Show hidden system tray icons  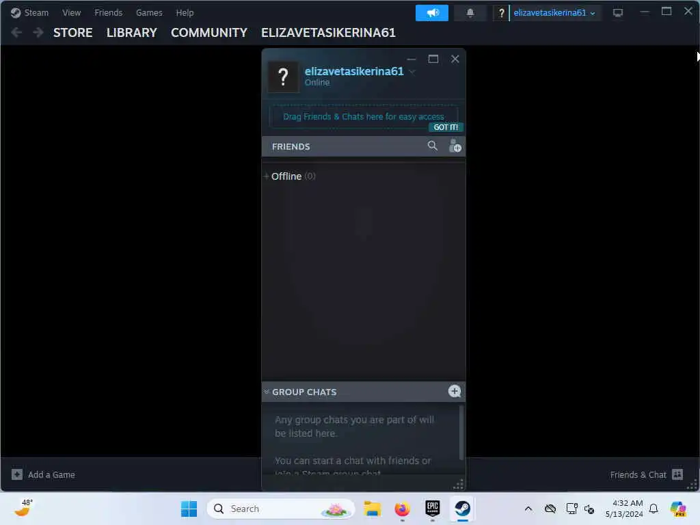click(528, 509)
